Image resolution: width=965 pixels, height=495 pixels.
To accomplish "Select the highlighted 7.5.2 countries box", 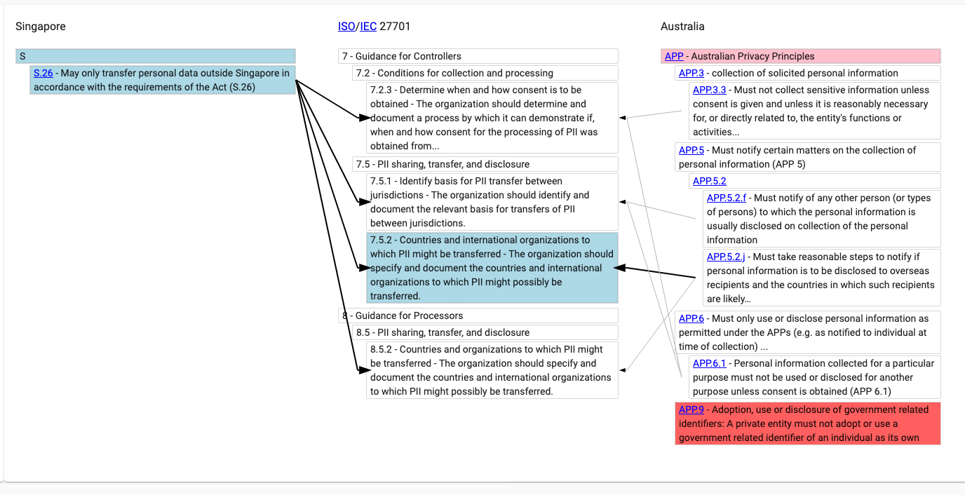I will click(492, 268).
